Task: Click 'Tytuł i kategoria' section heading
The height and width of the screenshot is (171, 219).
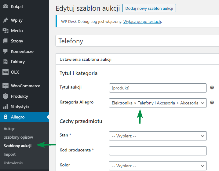Action: [78, 73]
